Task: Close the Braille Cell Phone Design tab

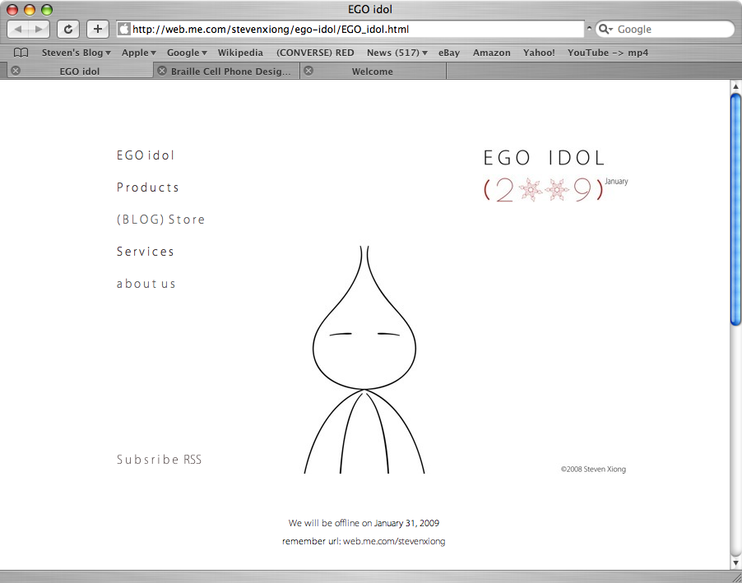Action: [x=162, y=71]
